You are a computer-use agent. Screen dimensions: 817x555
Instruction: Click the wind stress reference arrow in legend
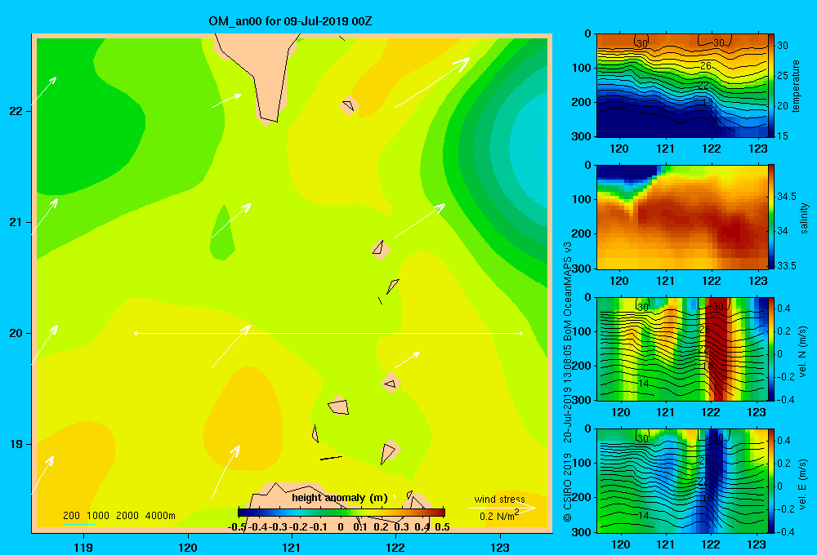pyautogui.click(x=502, y=508)
